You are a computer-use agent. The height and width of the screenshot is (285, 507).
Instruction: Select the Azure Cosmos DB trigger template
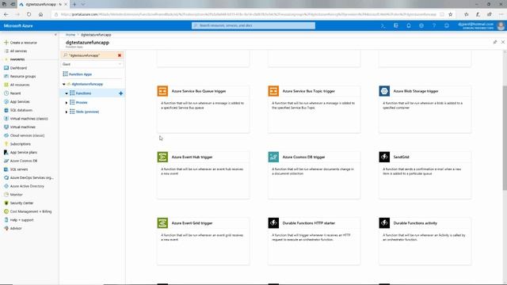[314, 175]
